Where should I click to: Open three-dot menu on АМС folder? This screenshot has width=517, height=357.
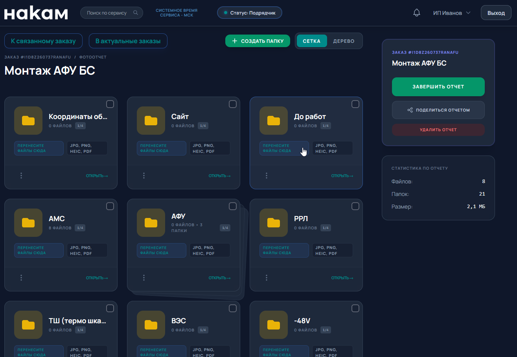21,278
